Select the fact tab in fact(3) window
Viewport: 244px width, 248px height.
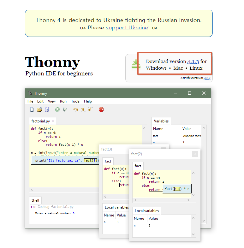pos(108,161)
